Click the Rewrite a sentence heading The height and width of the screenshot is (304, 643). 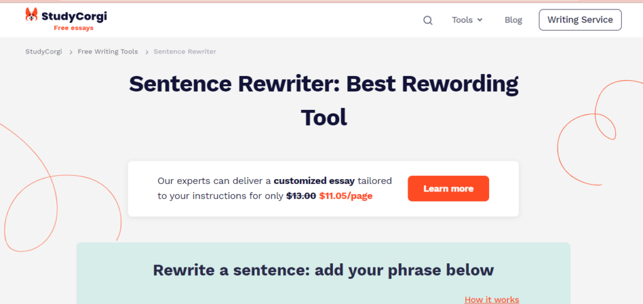[323, 270]
